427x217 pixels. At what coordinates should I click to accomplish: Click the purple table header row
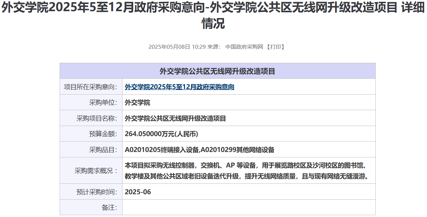pos(217,71)
